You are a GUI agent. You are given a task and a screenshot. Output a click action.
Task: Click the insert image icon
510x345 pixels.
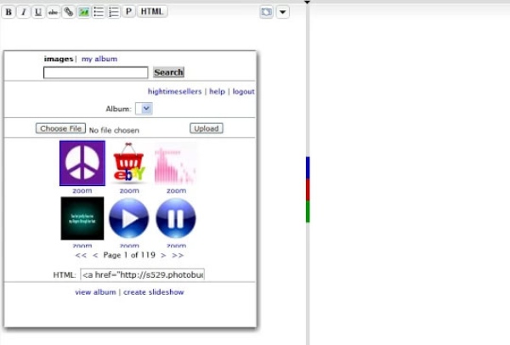(x=83, y=12)
